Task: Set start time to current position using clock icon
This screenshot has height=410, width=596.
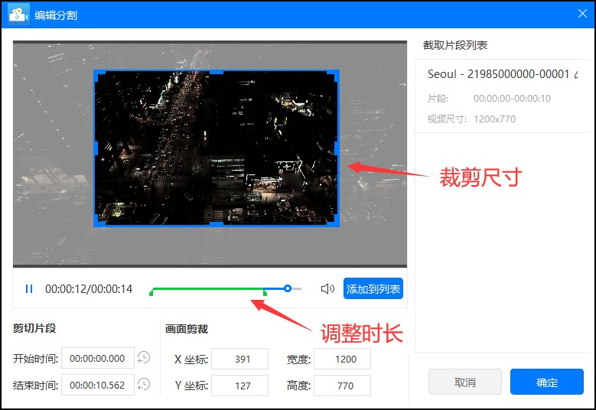Action: [144, 357]
